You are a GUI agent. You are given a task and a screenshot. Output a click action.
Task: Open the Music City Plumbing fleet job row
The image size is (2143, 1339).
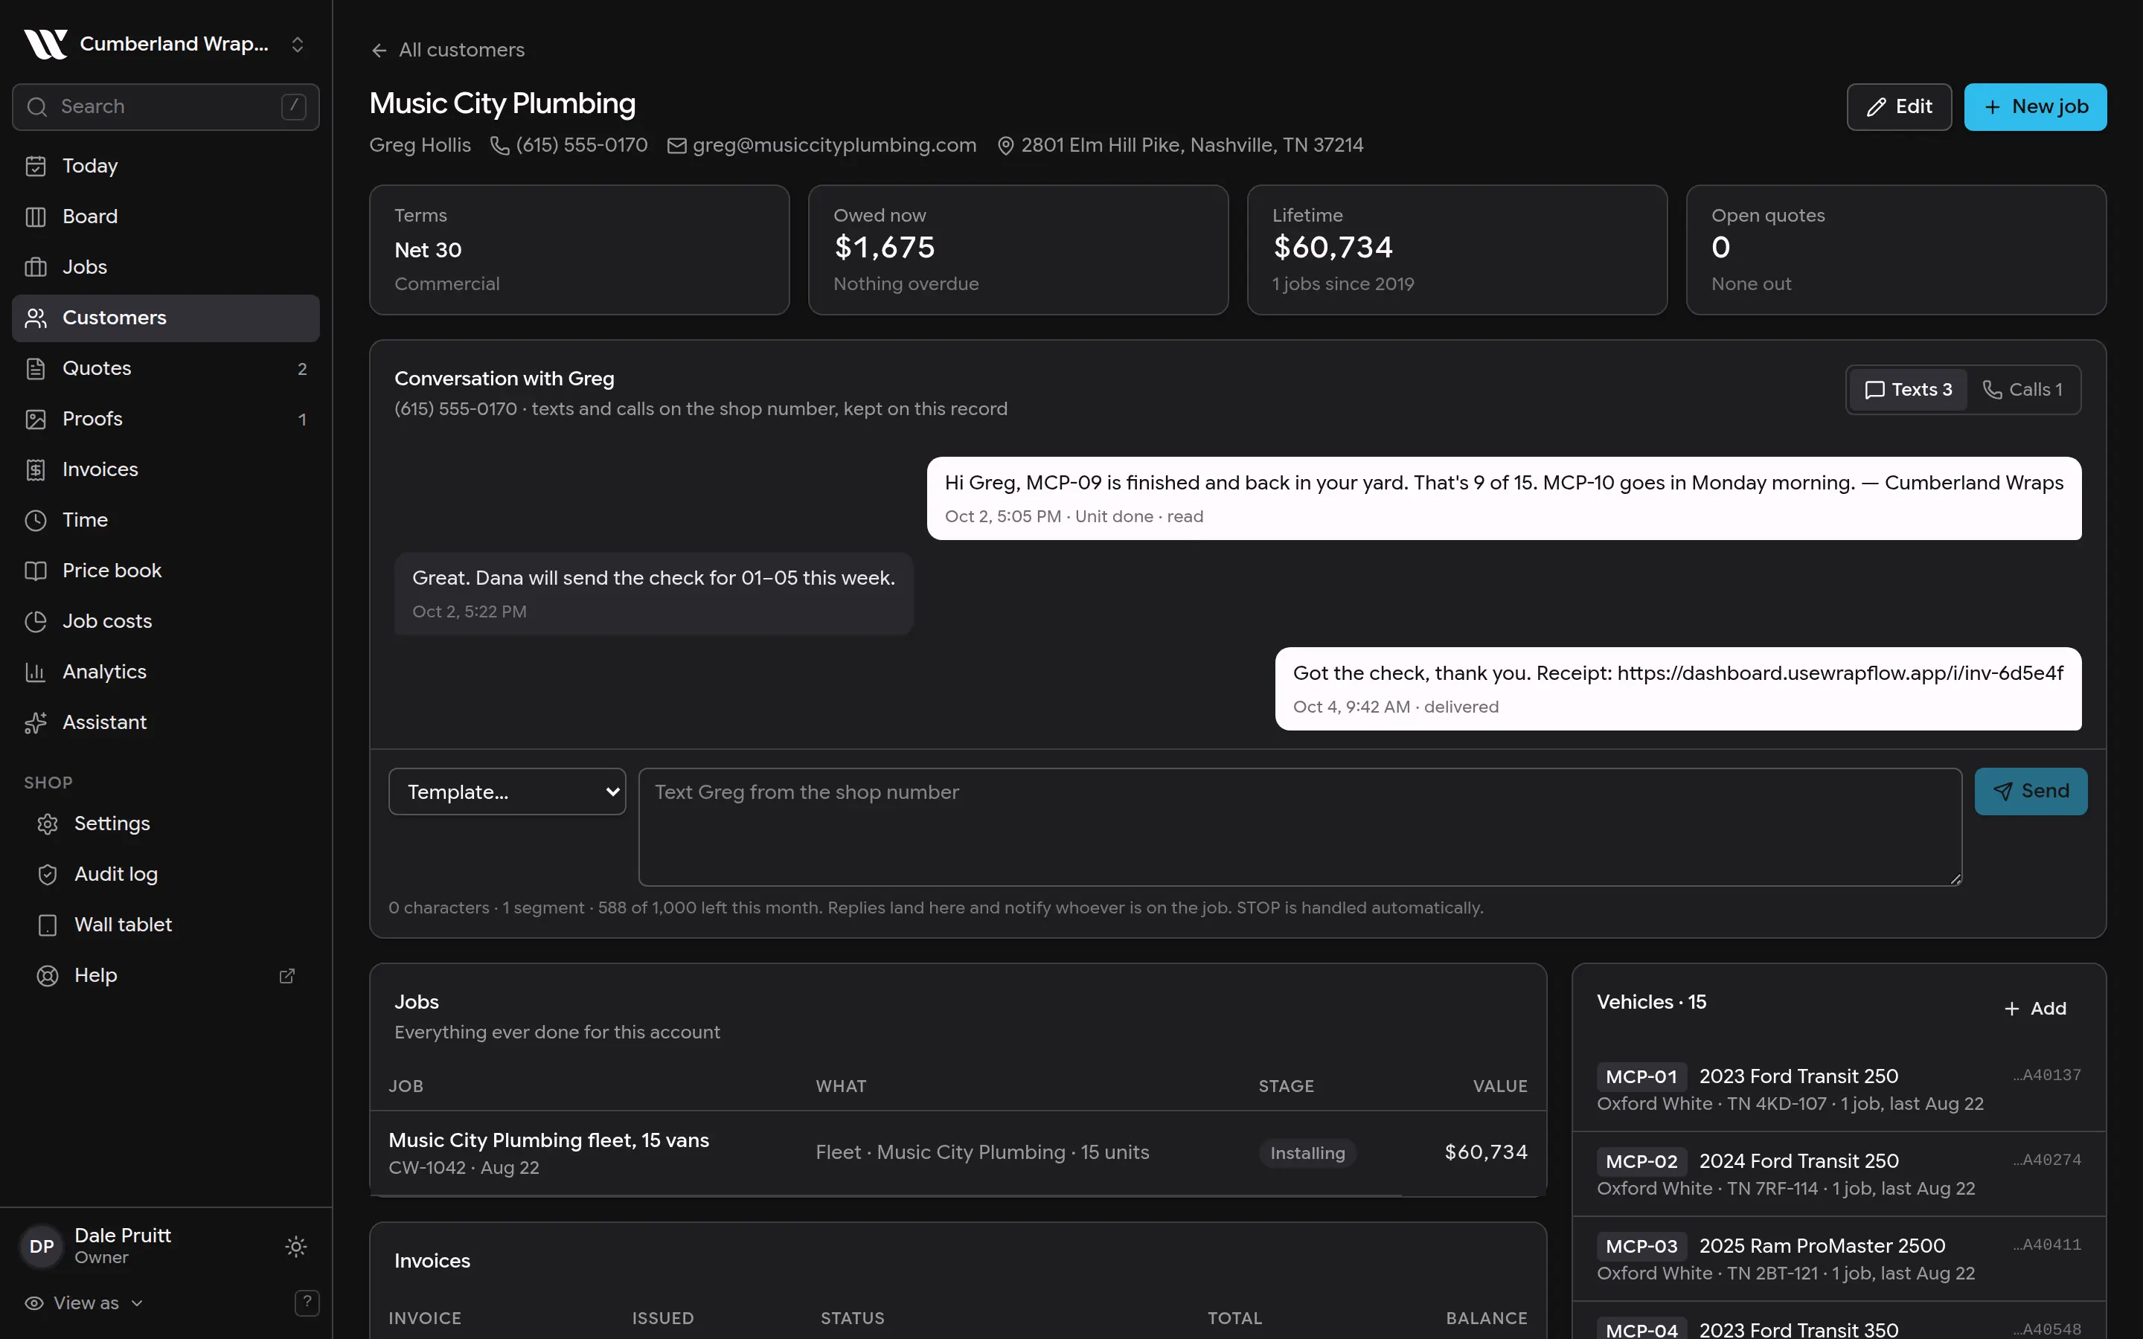tap(958, 1153)
